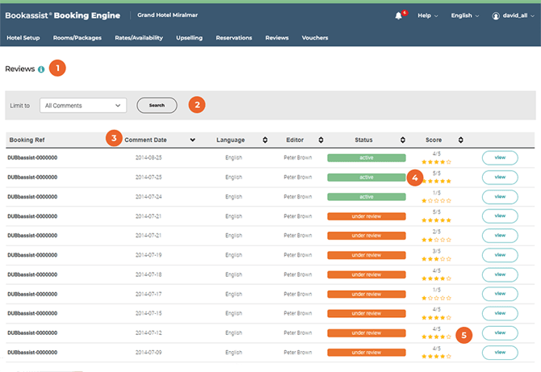Open the Reservations menu

[233, 38]
